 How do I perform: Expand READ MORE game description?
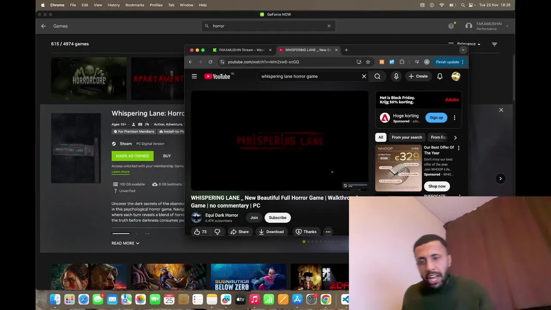125,243
